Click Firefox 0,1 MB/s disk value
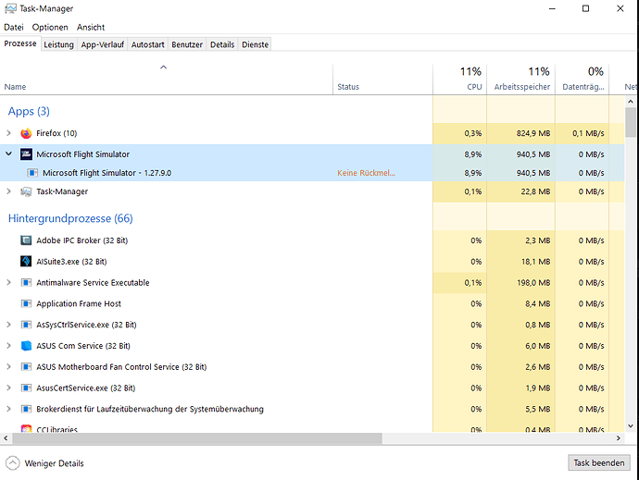639x480 pixels. [x=588, y=133]
